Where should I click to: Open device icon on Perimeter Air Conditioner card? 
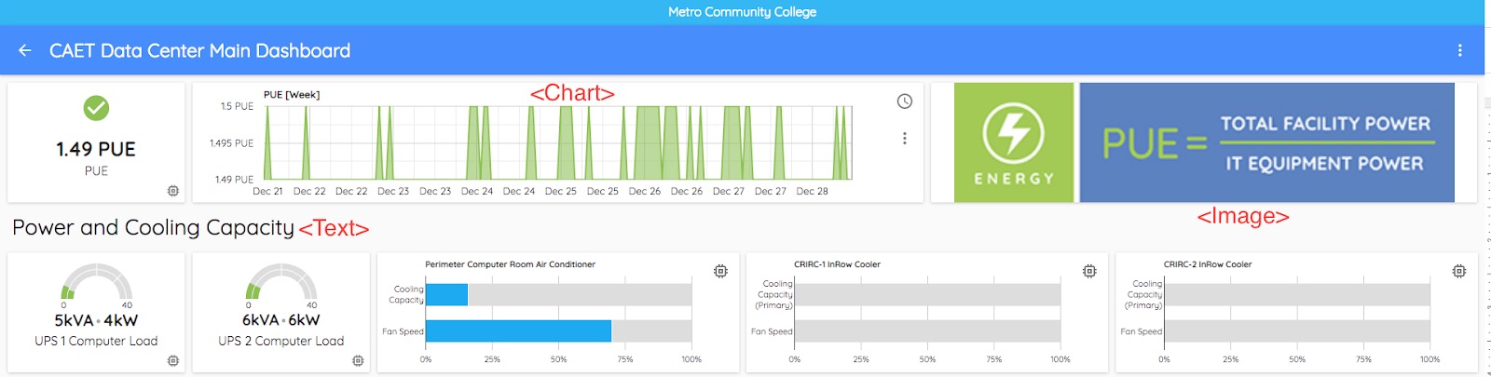point(720,271)
